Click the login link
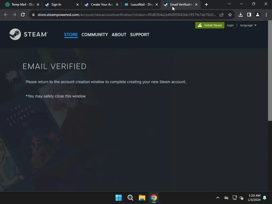Screen dimensions: 272x204 tap(230, 25)
